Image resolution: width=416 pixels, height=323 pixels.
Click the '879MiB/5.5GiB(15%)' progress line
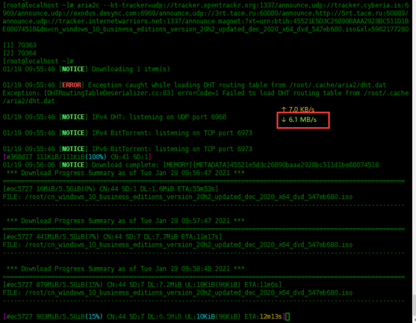pos(142,285)
